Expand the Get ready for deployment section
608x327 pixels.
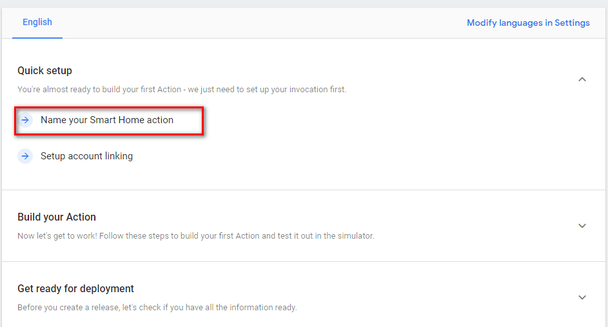click(582, 297)
